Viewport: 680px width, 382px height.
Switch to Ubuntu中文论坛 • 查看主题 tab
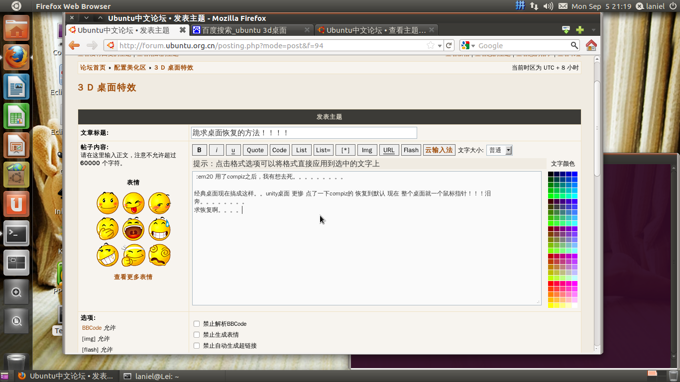(376, 30)
